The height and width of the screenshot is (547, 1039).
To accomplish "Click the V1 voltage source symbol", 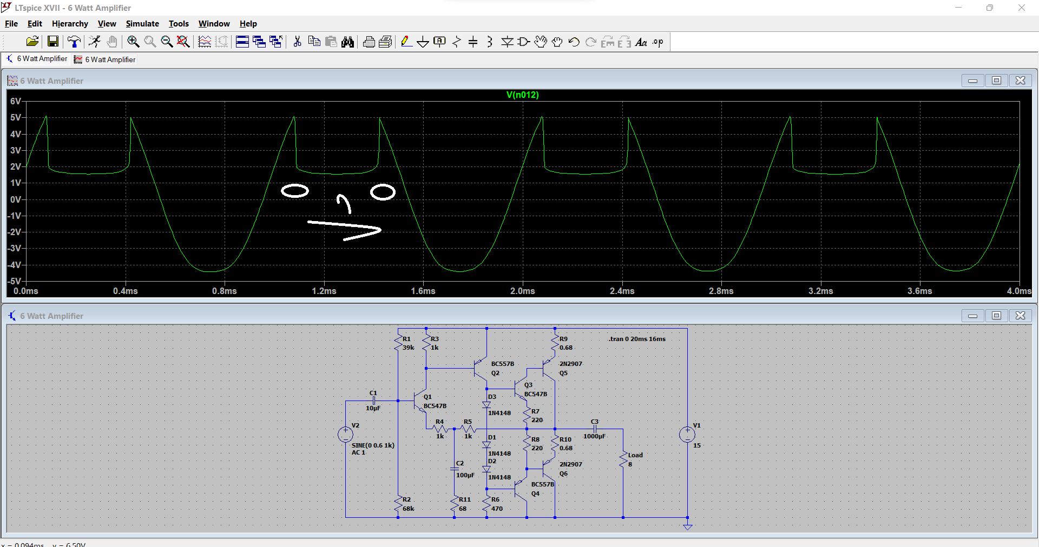I will (x=687, y=434).
